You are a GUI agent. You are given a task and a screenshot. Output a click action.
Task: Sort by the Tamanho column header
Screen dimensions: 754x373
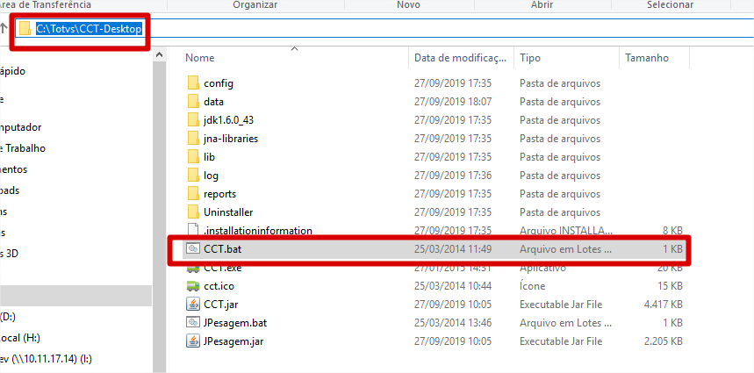coord(647,58)
